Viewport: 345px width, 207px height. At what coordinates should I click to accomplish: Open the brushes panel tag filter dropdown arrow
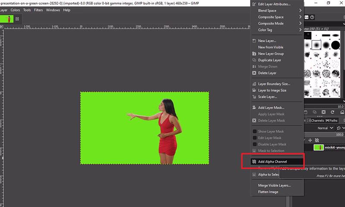tap(344, 24)
